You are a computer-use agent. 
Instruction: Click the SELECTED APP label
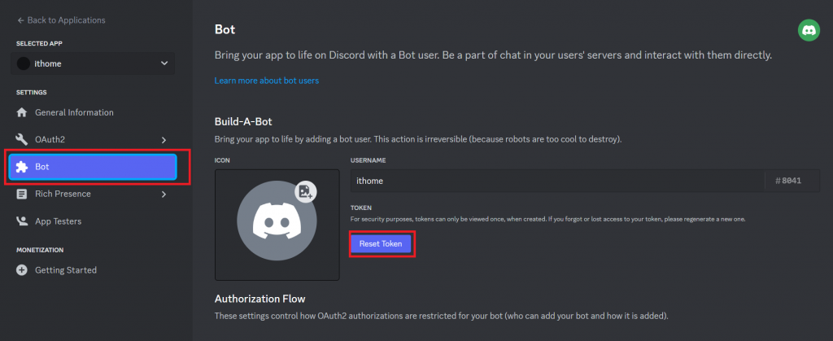(39, 44)
